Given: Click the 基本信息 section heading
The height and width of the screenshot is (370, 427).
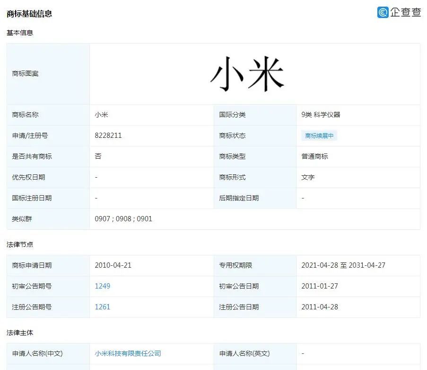Looking at the screenshot, I should tap(19, 33).
